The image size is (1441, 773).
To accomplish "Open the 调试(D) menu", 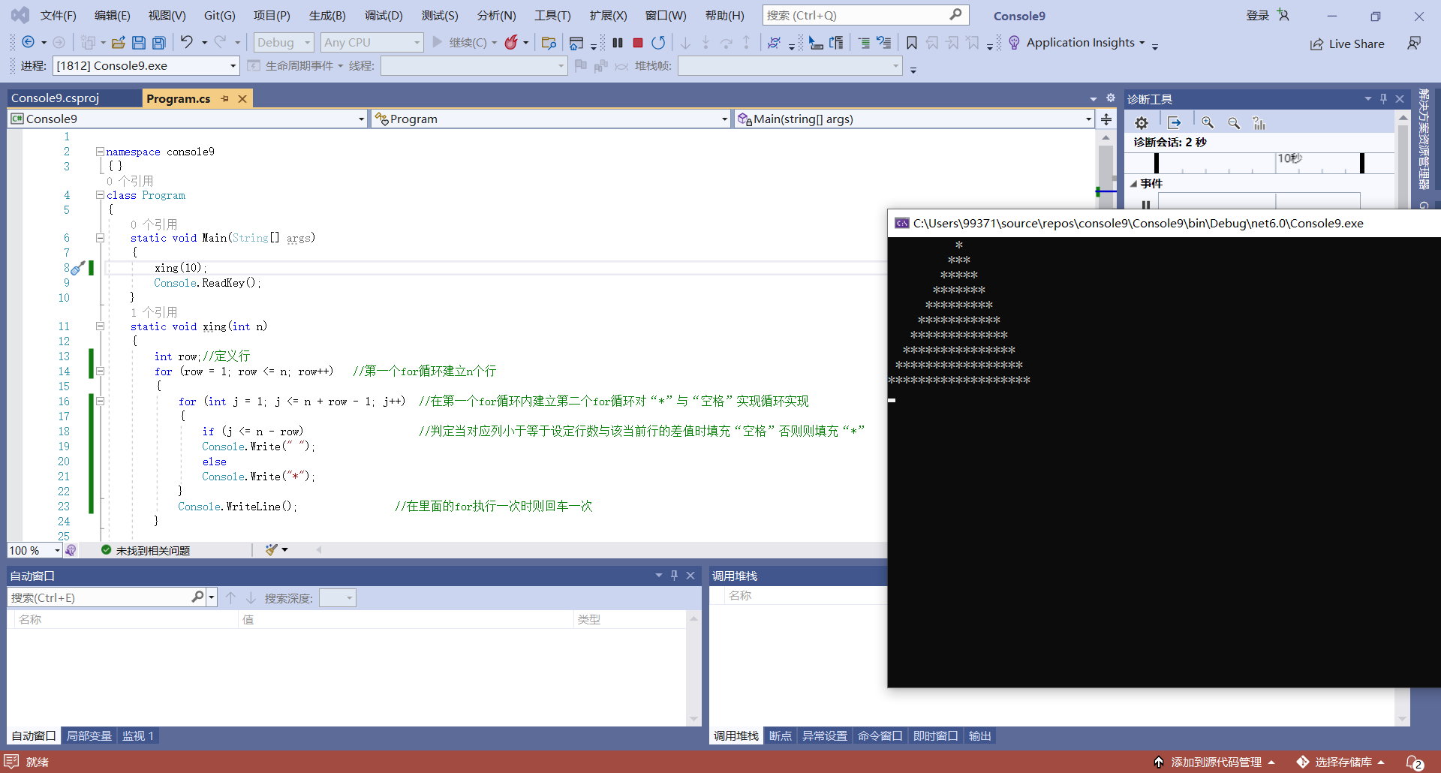I will click(384, 15).
